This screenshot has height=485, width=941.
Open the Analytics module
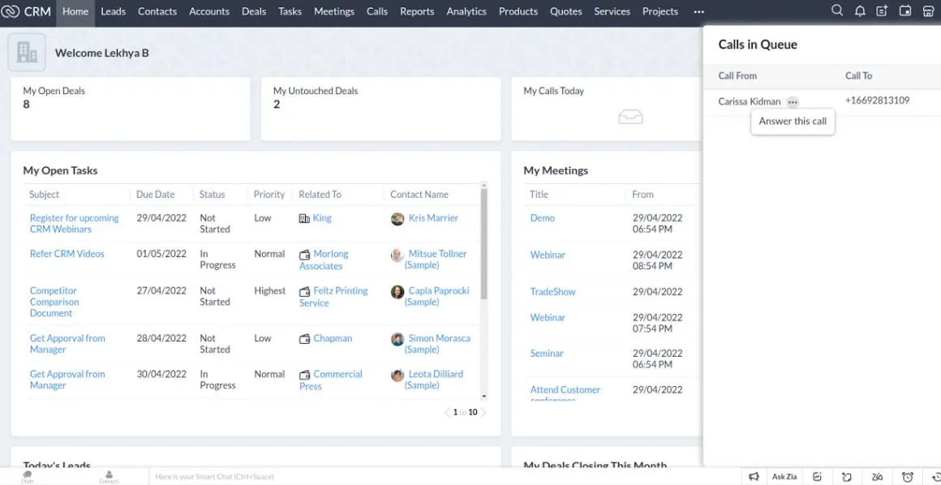(466, 11)
